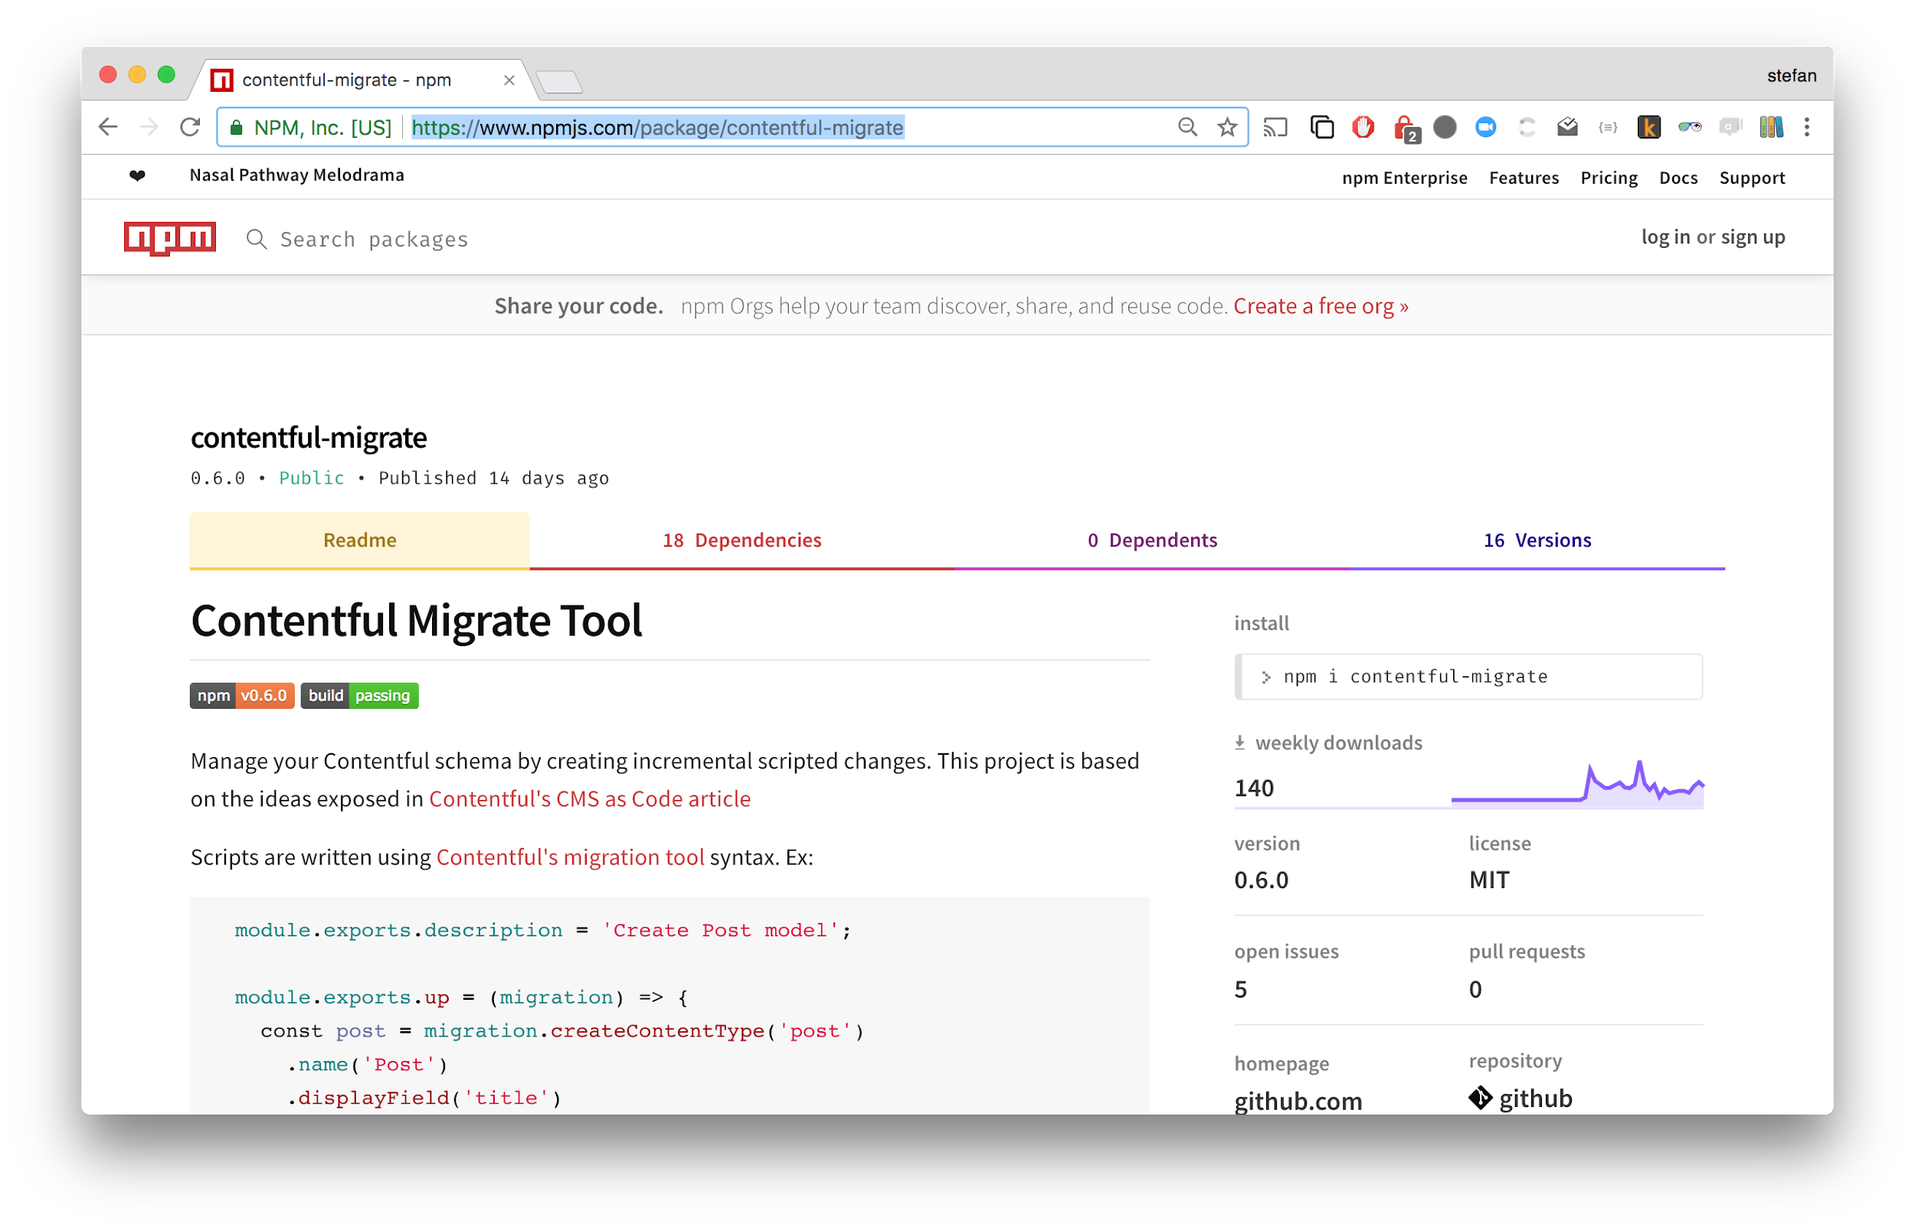
Task: Click Create a free org link
Action: 1320,306
